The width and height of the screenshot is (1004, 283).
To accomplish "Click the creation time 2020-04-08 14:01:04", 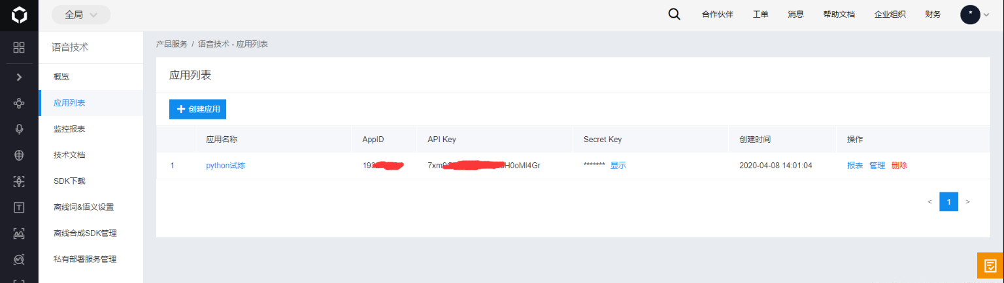I will [x=776, y=166].
